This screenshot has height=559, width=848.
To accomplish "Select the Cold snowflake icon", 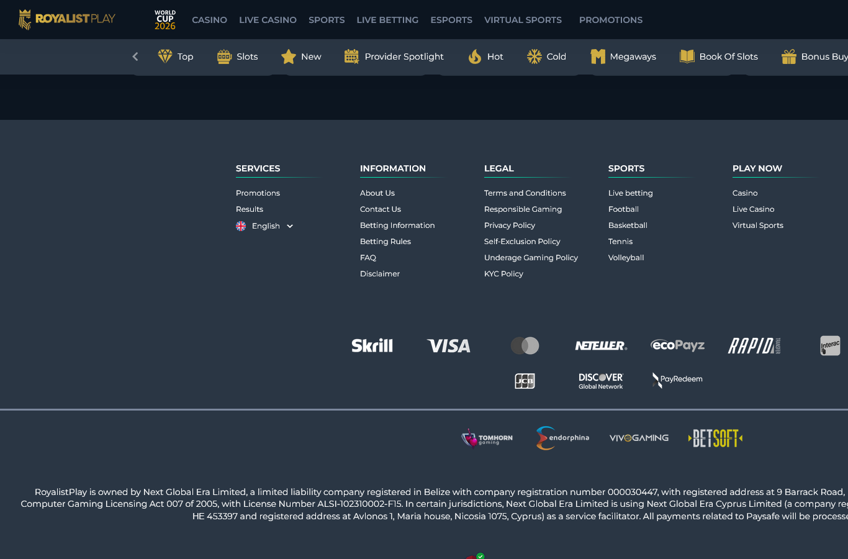I will (x=535, y=57).
